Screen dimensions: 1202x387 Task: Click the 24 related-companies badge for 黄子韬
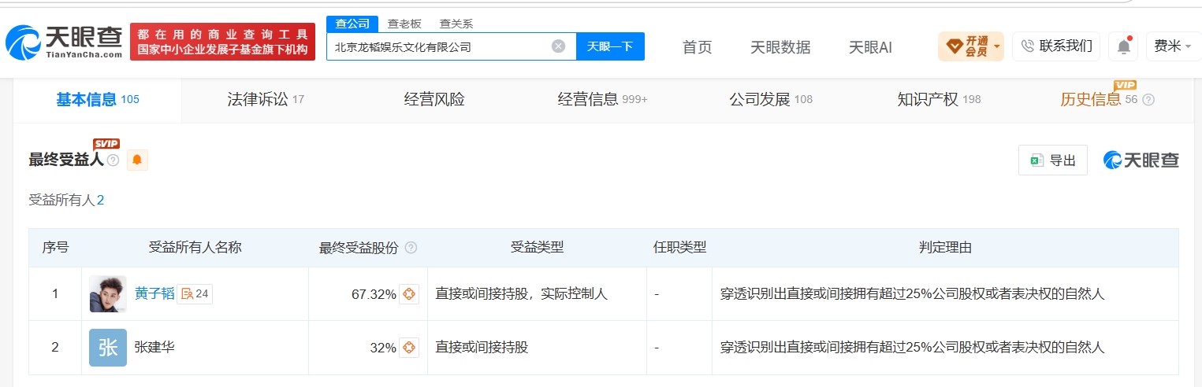(195, 294)
